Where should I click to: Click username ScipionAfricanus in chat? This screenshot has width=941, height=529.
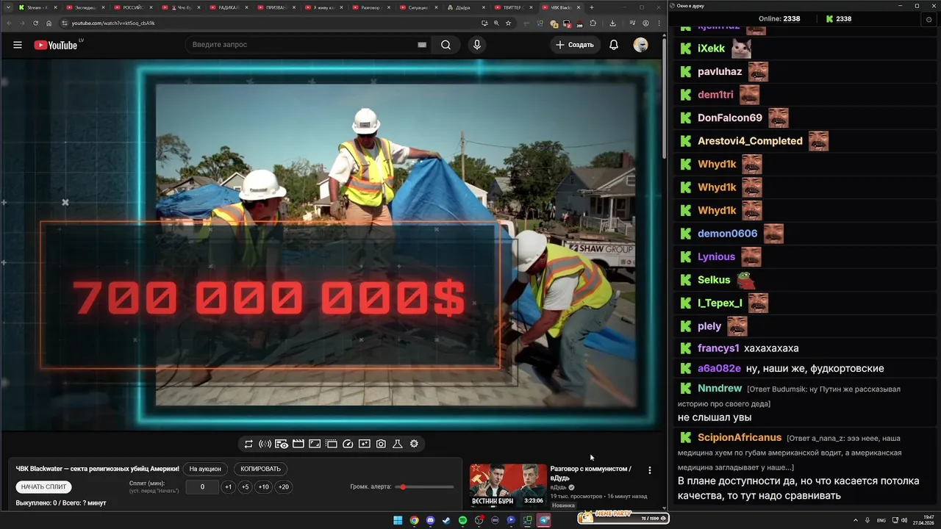point(740,438)
